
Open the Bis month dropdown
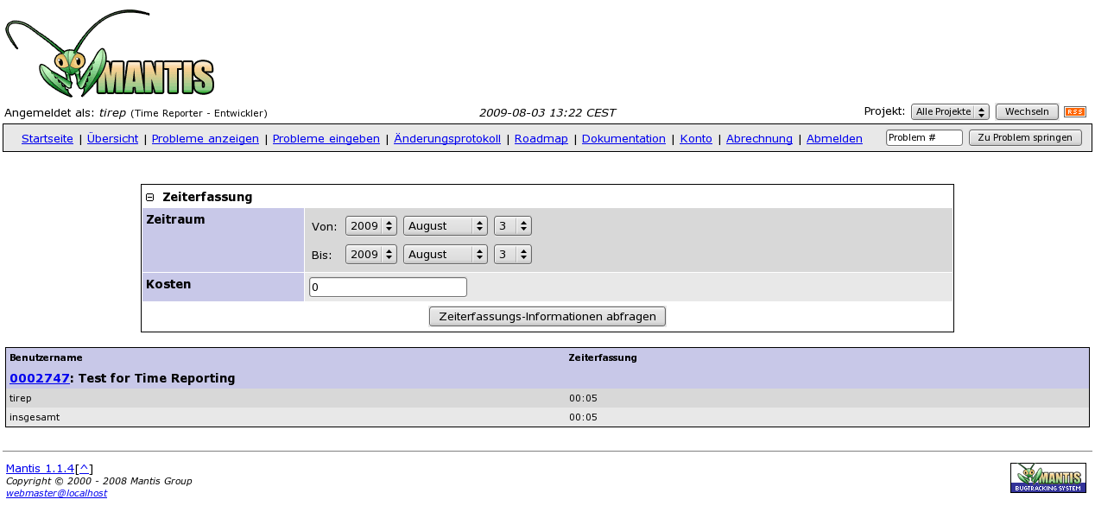(x=445, y=255)
